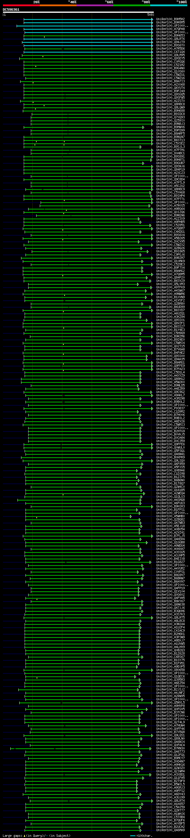
Task: Select the query name DC596361
Action: [x=11, y=10]
